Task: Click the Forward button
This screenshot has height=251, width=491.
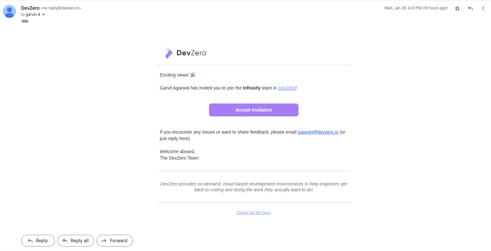Action: point(115,241)
